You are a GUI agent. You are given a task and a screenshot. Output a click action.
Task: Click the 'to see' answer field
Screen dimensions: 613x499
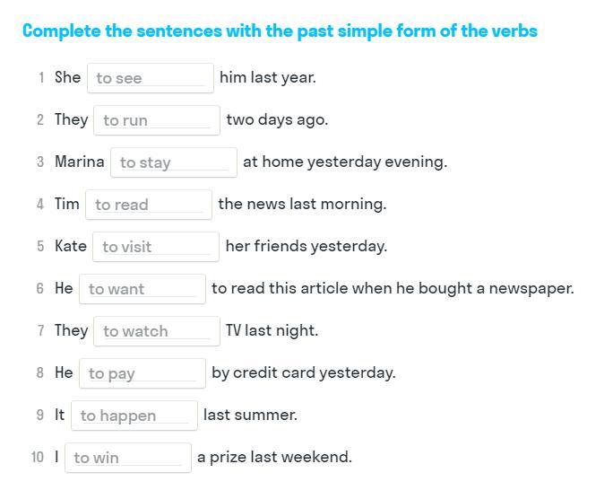click(150, 78)
